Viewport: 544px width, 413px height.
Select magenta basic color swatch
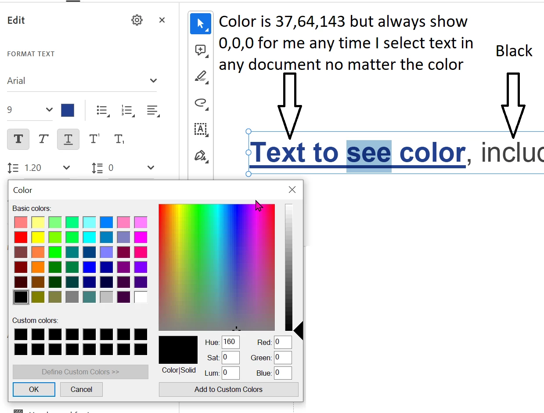141,238
